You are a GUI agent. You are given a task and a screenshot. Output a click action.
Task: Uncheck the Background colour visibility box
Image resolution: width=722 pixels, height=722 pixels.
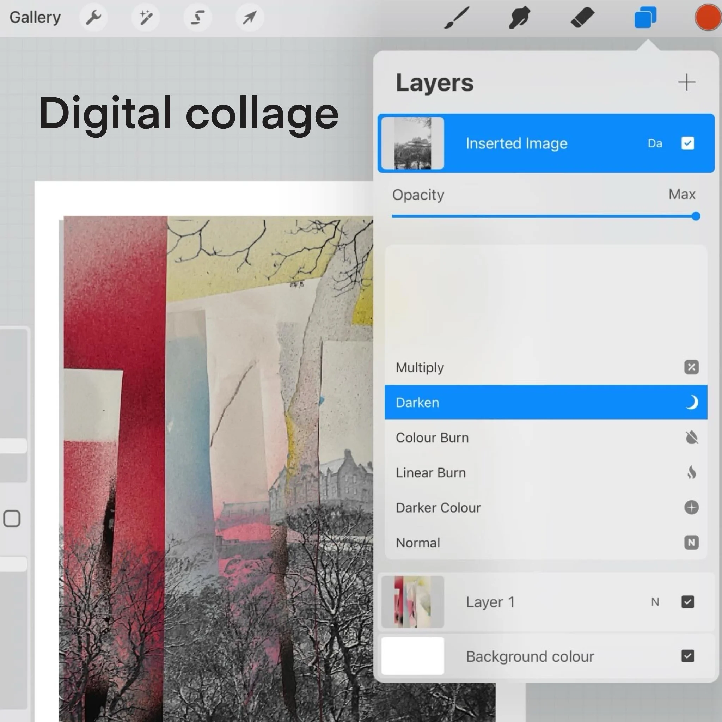687,656
